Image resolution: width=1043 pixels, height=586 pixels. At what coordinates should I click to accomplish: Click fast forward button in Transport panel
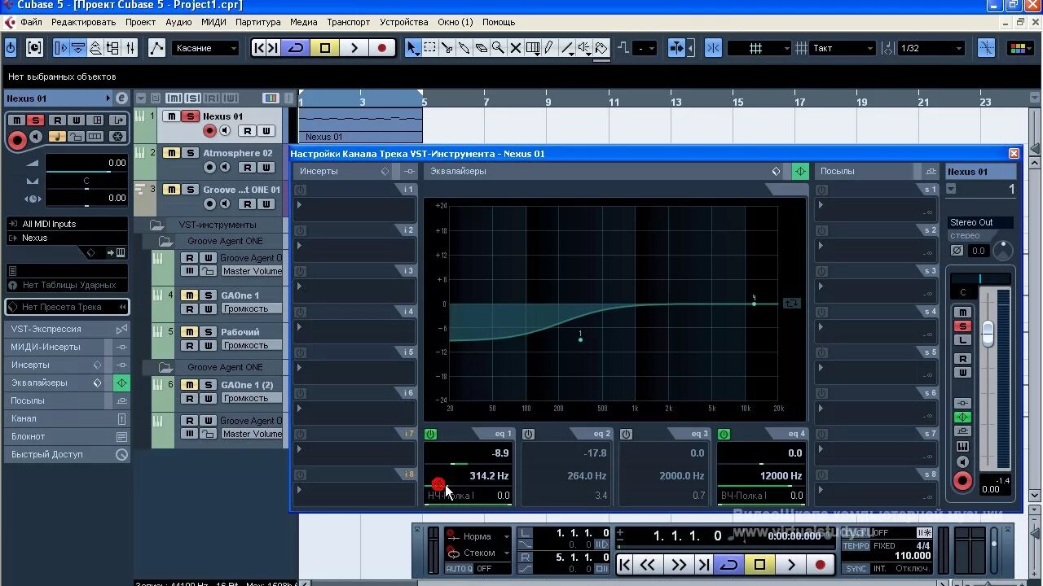[x=677, y=564]
